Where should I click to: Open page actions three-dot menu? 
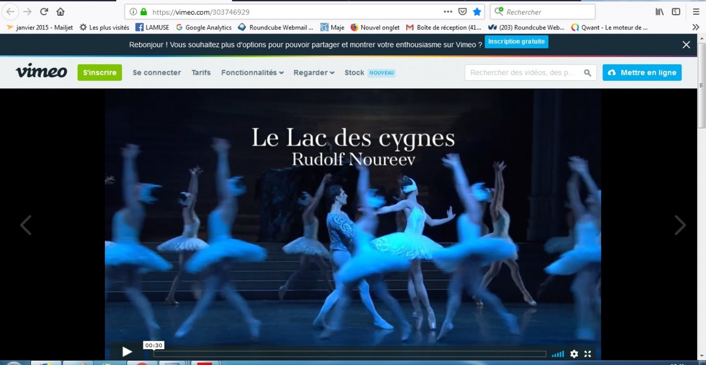448,11
